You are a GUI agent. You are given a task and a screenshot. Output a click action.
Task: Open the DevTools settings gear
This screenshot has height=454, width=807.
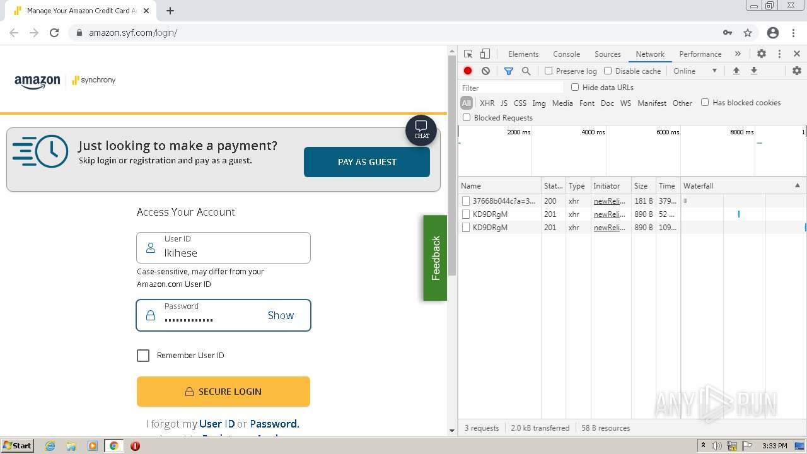point(762,54)
